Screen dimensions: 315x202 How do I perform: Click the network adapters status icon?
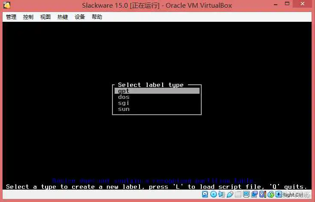[x=254, y=194]
